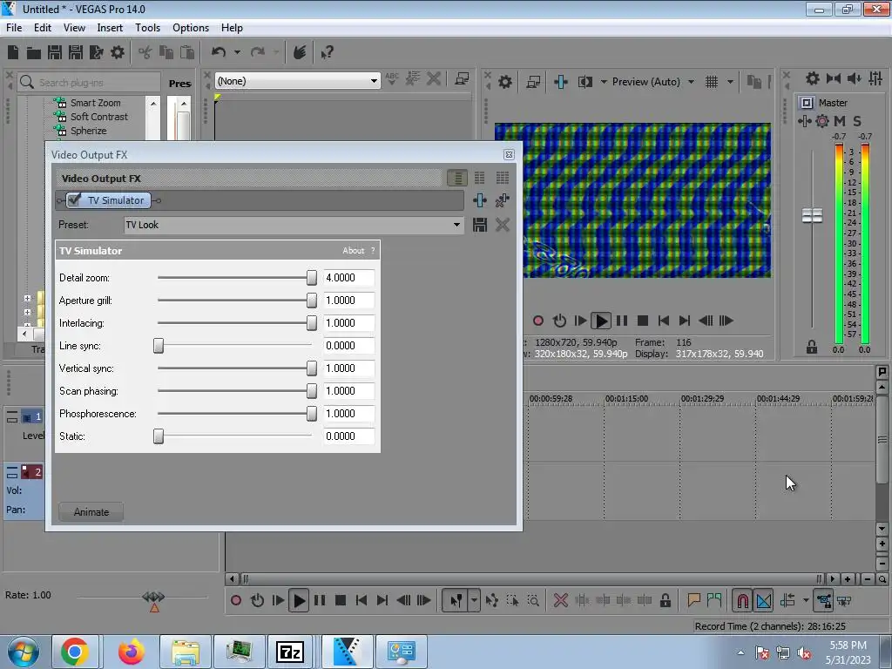Remove selected plug-in from FX chain
The height and width of the screenshot is (669, 892).
pos(503,200)
